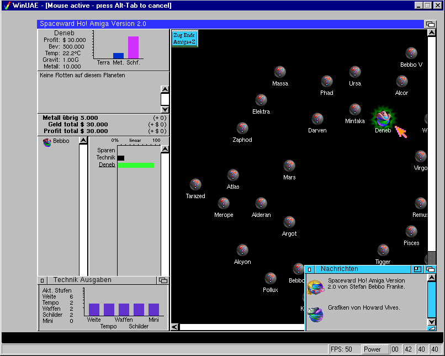Image resolution: width=445 pixels, height=356 pixels.
Task: Click the star map scroll-up arrow
Action: coord(431,33)
